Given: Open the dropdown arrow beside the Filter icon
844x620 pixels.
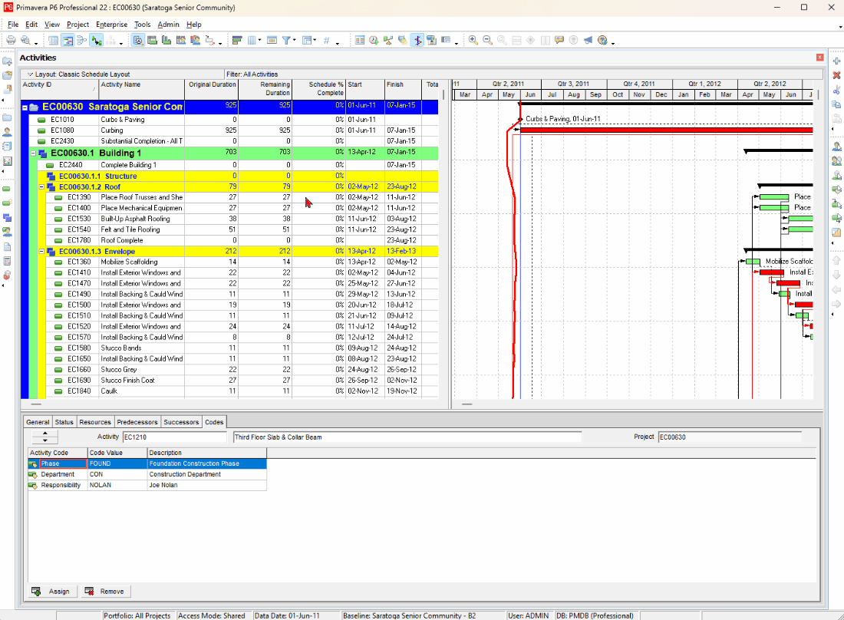Looking at the screenshot, I should pos(295,41).
